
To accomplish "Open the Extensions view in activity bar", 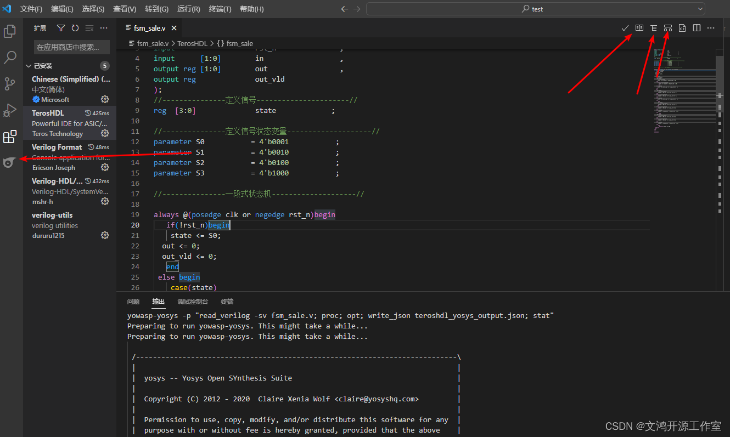I will pos(10,137).
